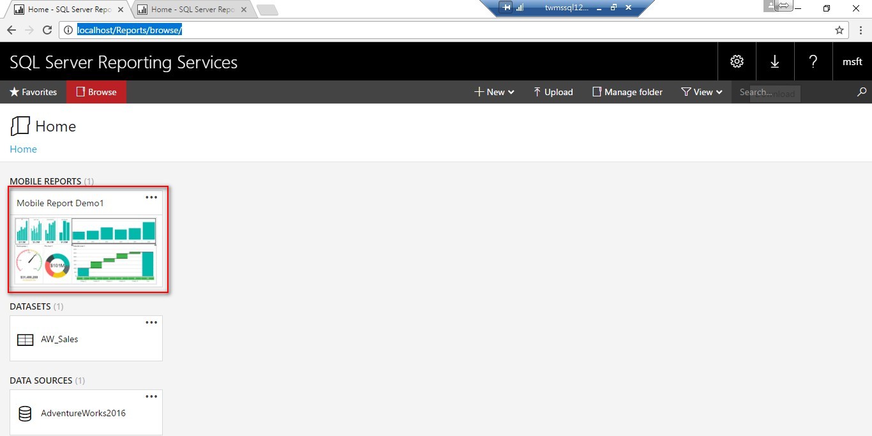Click the Chrome user profile icon
The image size is (872, 436).
click(x=771, y=6)
